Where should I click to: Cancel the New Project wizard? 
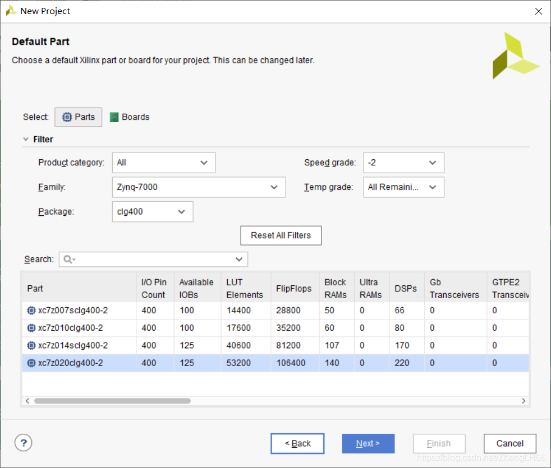pos(509,443)
